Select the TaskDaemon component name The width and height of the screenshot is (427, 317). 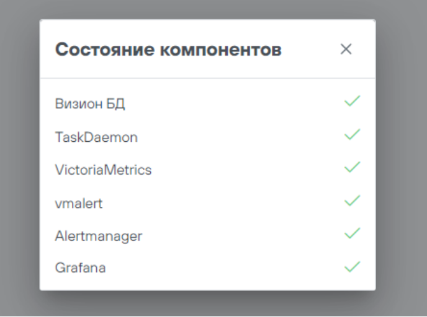coord(96,137)
